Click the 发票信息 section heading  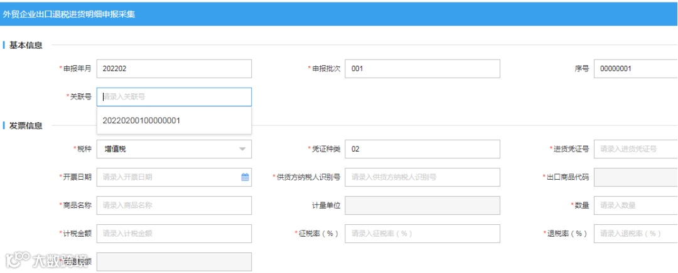(x=26, y=126)
